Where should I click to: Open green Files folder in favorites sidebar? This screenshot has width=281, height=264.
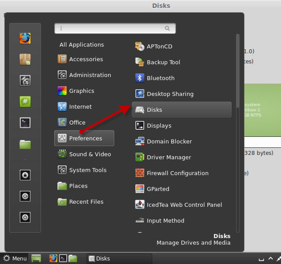coord(25,144)
